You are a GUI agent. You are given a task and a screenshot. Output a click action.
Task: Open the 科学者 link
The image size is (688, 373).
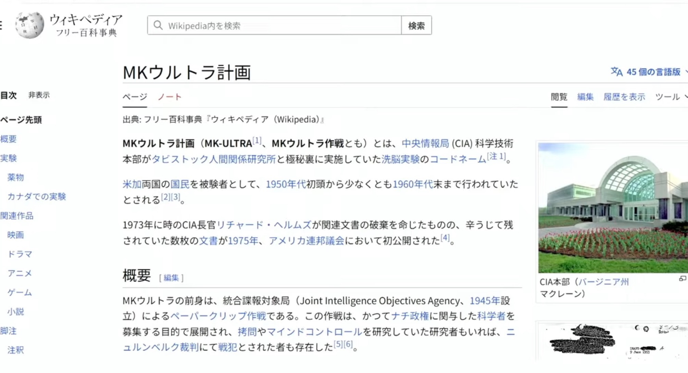(x=491, y=316)
